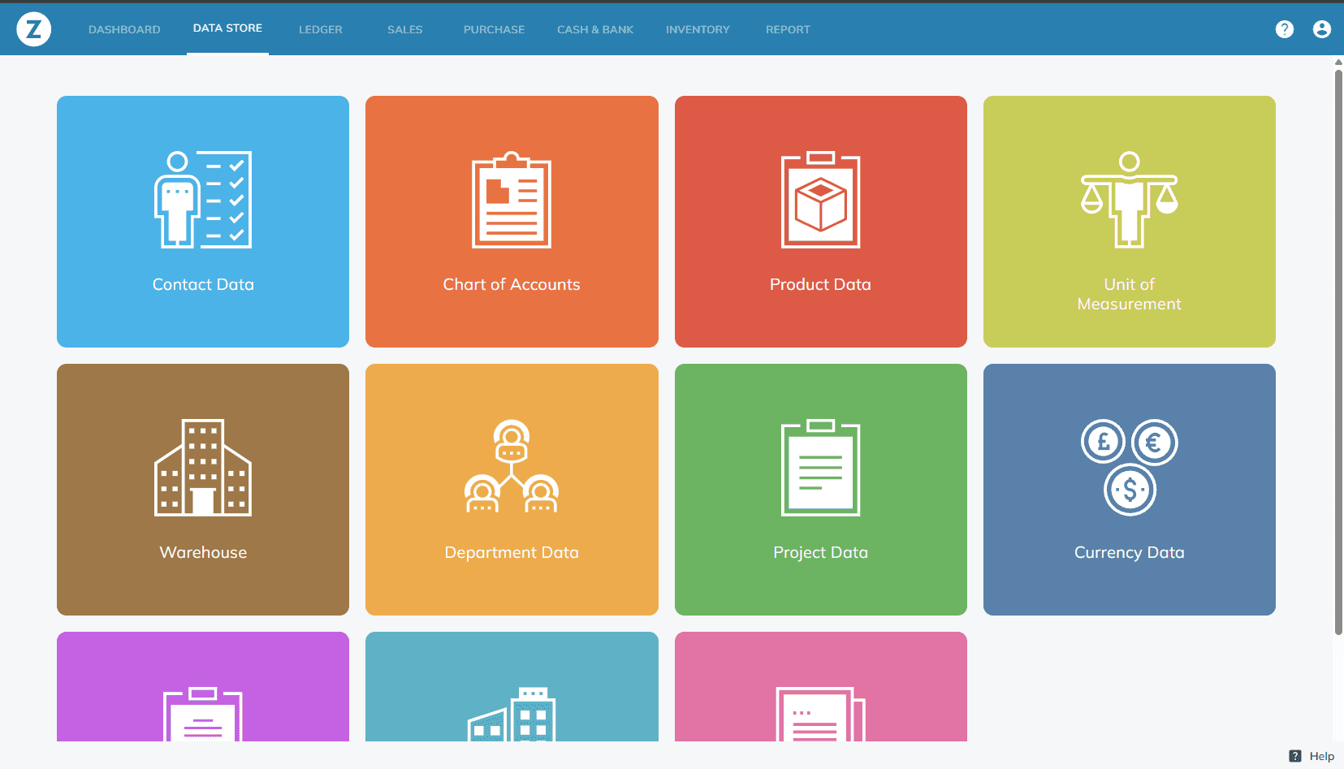Open the Chart of Accounts label
Screen dimensions: 1344x769
(x=512, y=284)
